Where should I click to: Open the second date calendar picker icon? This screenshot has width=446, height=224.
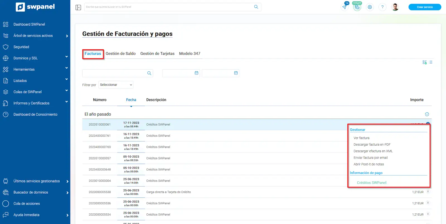point(236,73)
